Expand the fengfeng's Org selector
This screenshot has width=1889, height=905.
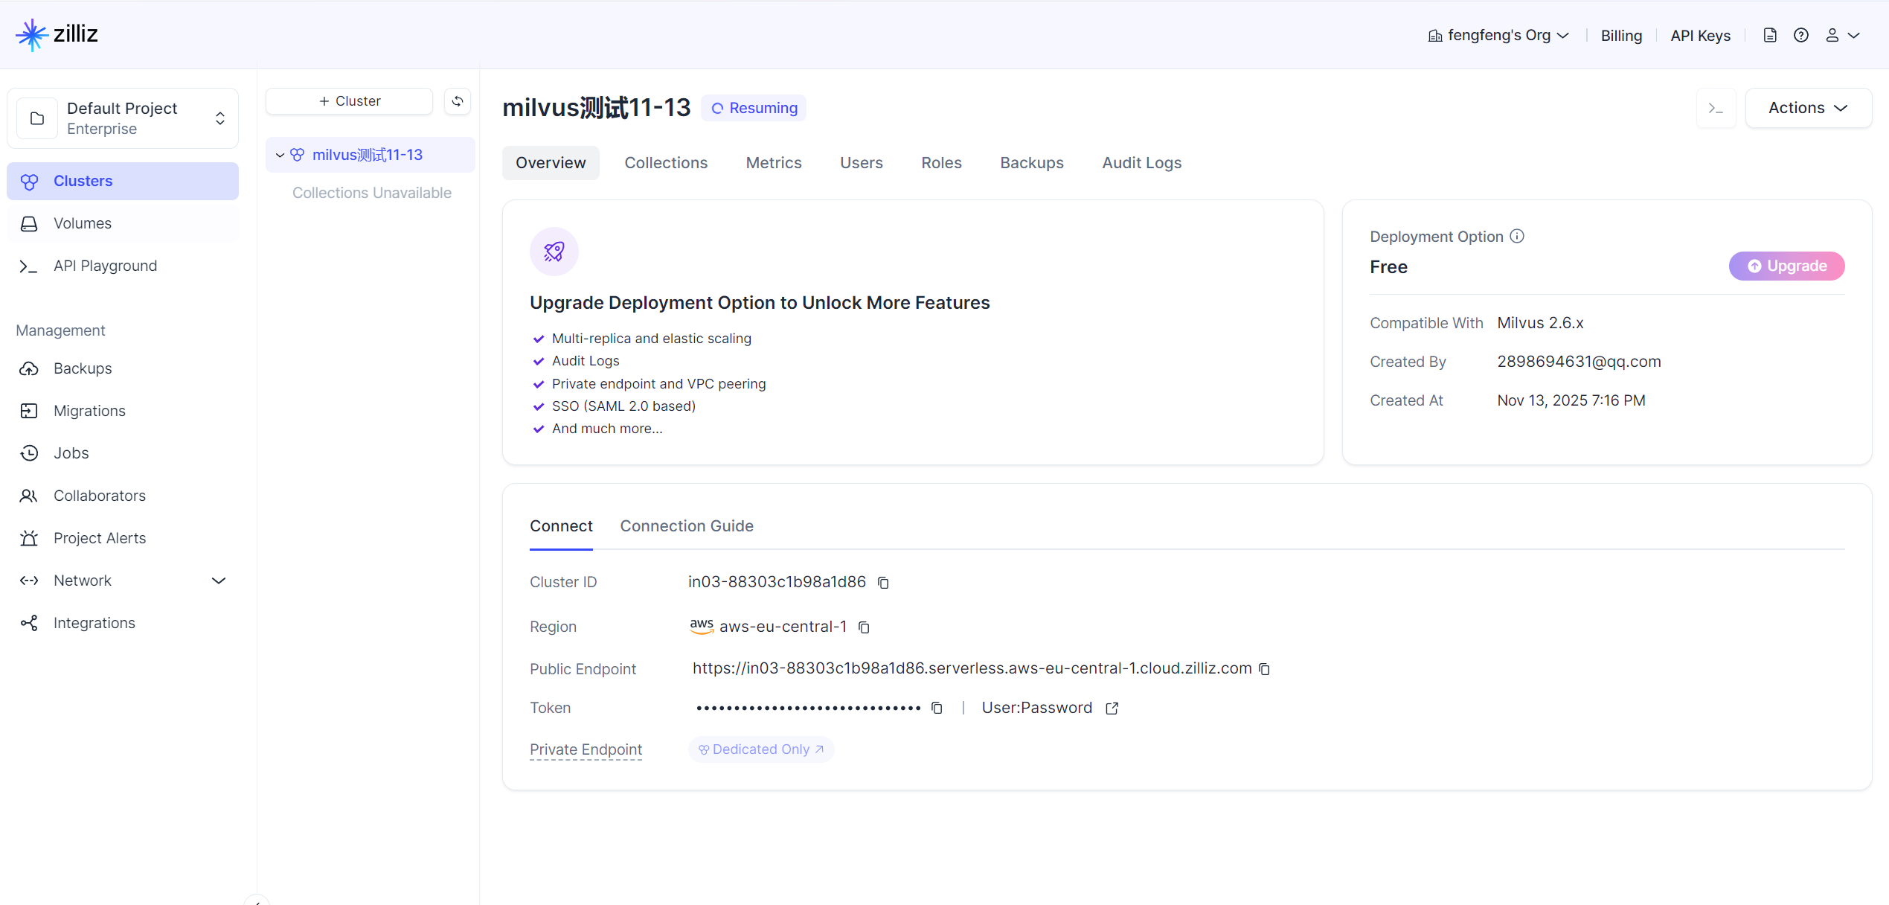point(1498,35)
